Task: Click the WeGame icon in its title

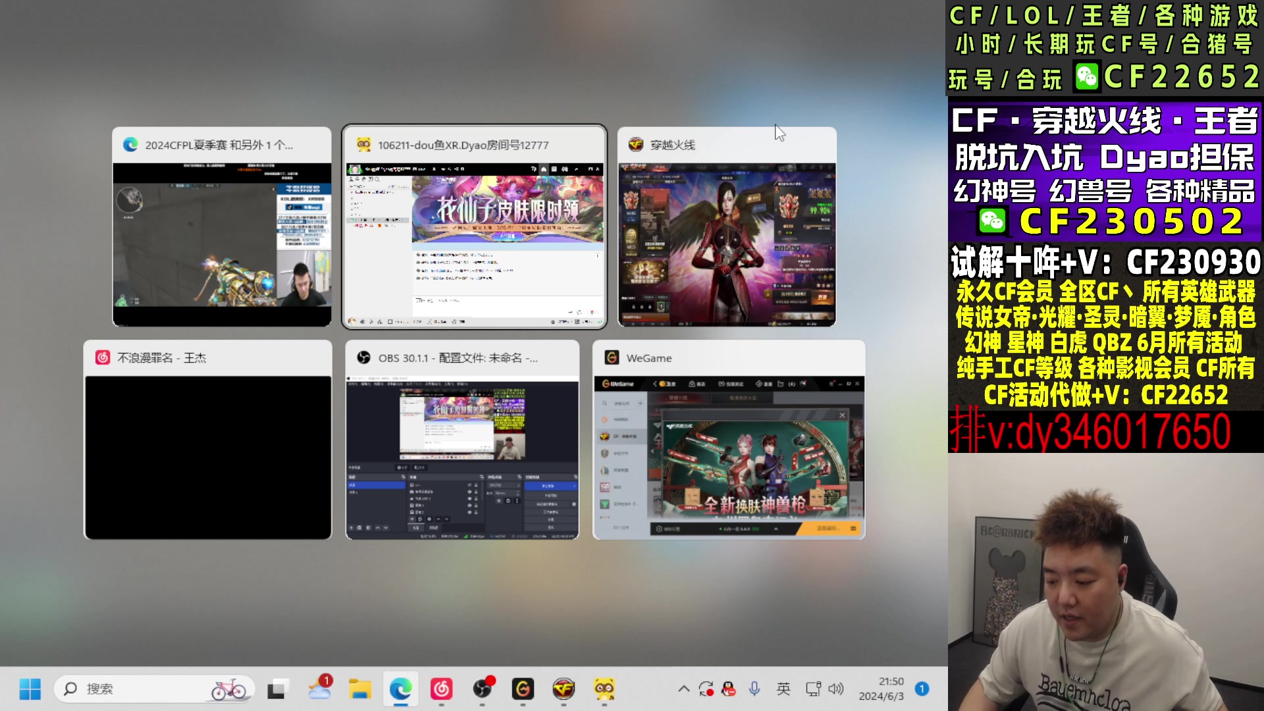Action: pos(612,357)
